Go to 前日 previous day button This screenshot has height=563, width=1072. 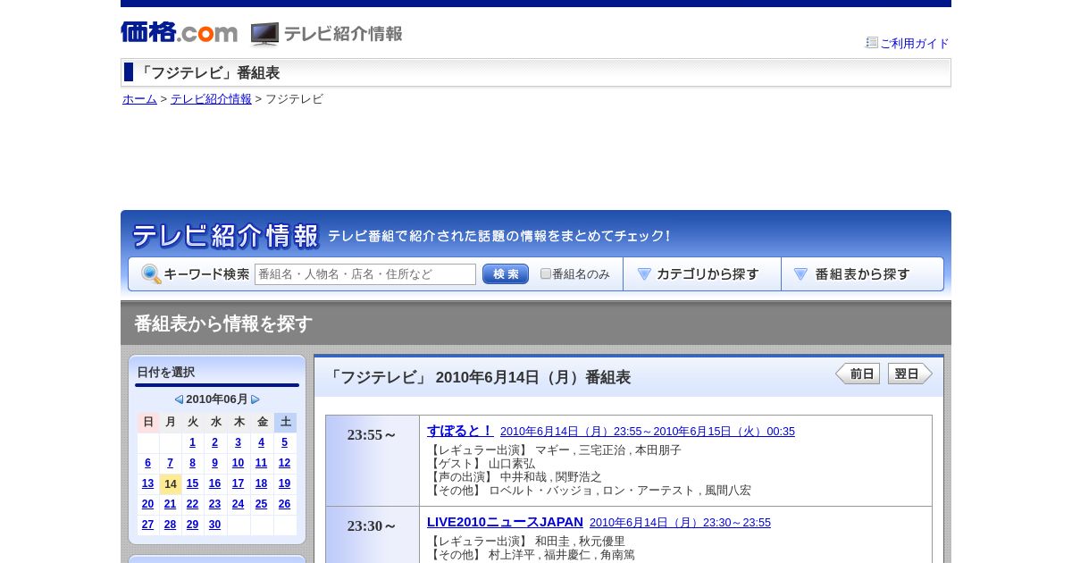(x=858, y=374)
